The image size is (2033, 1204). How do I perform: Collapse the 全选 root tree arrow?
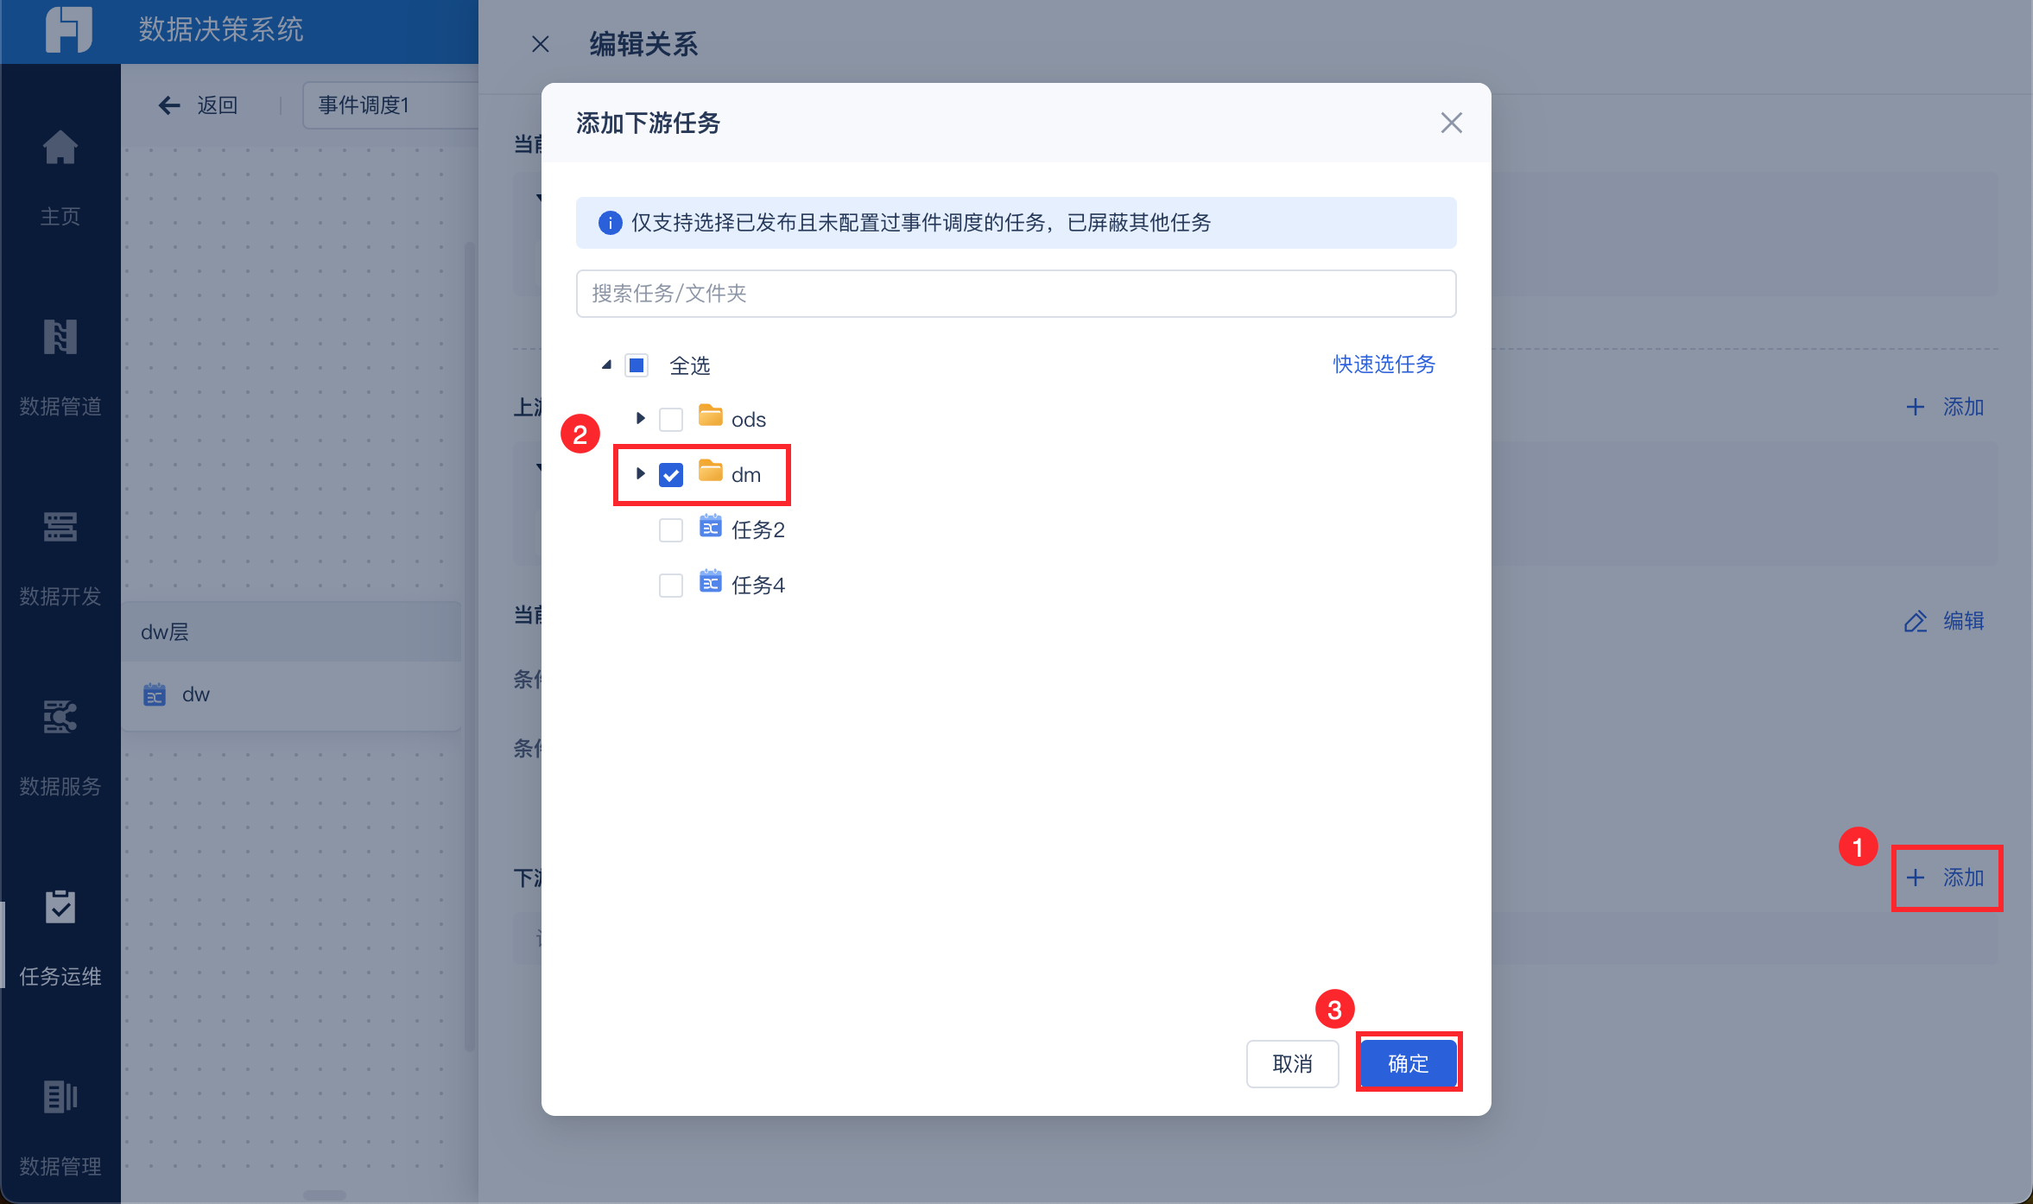[x=606, y=365]
